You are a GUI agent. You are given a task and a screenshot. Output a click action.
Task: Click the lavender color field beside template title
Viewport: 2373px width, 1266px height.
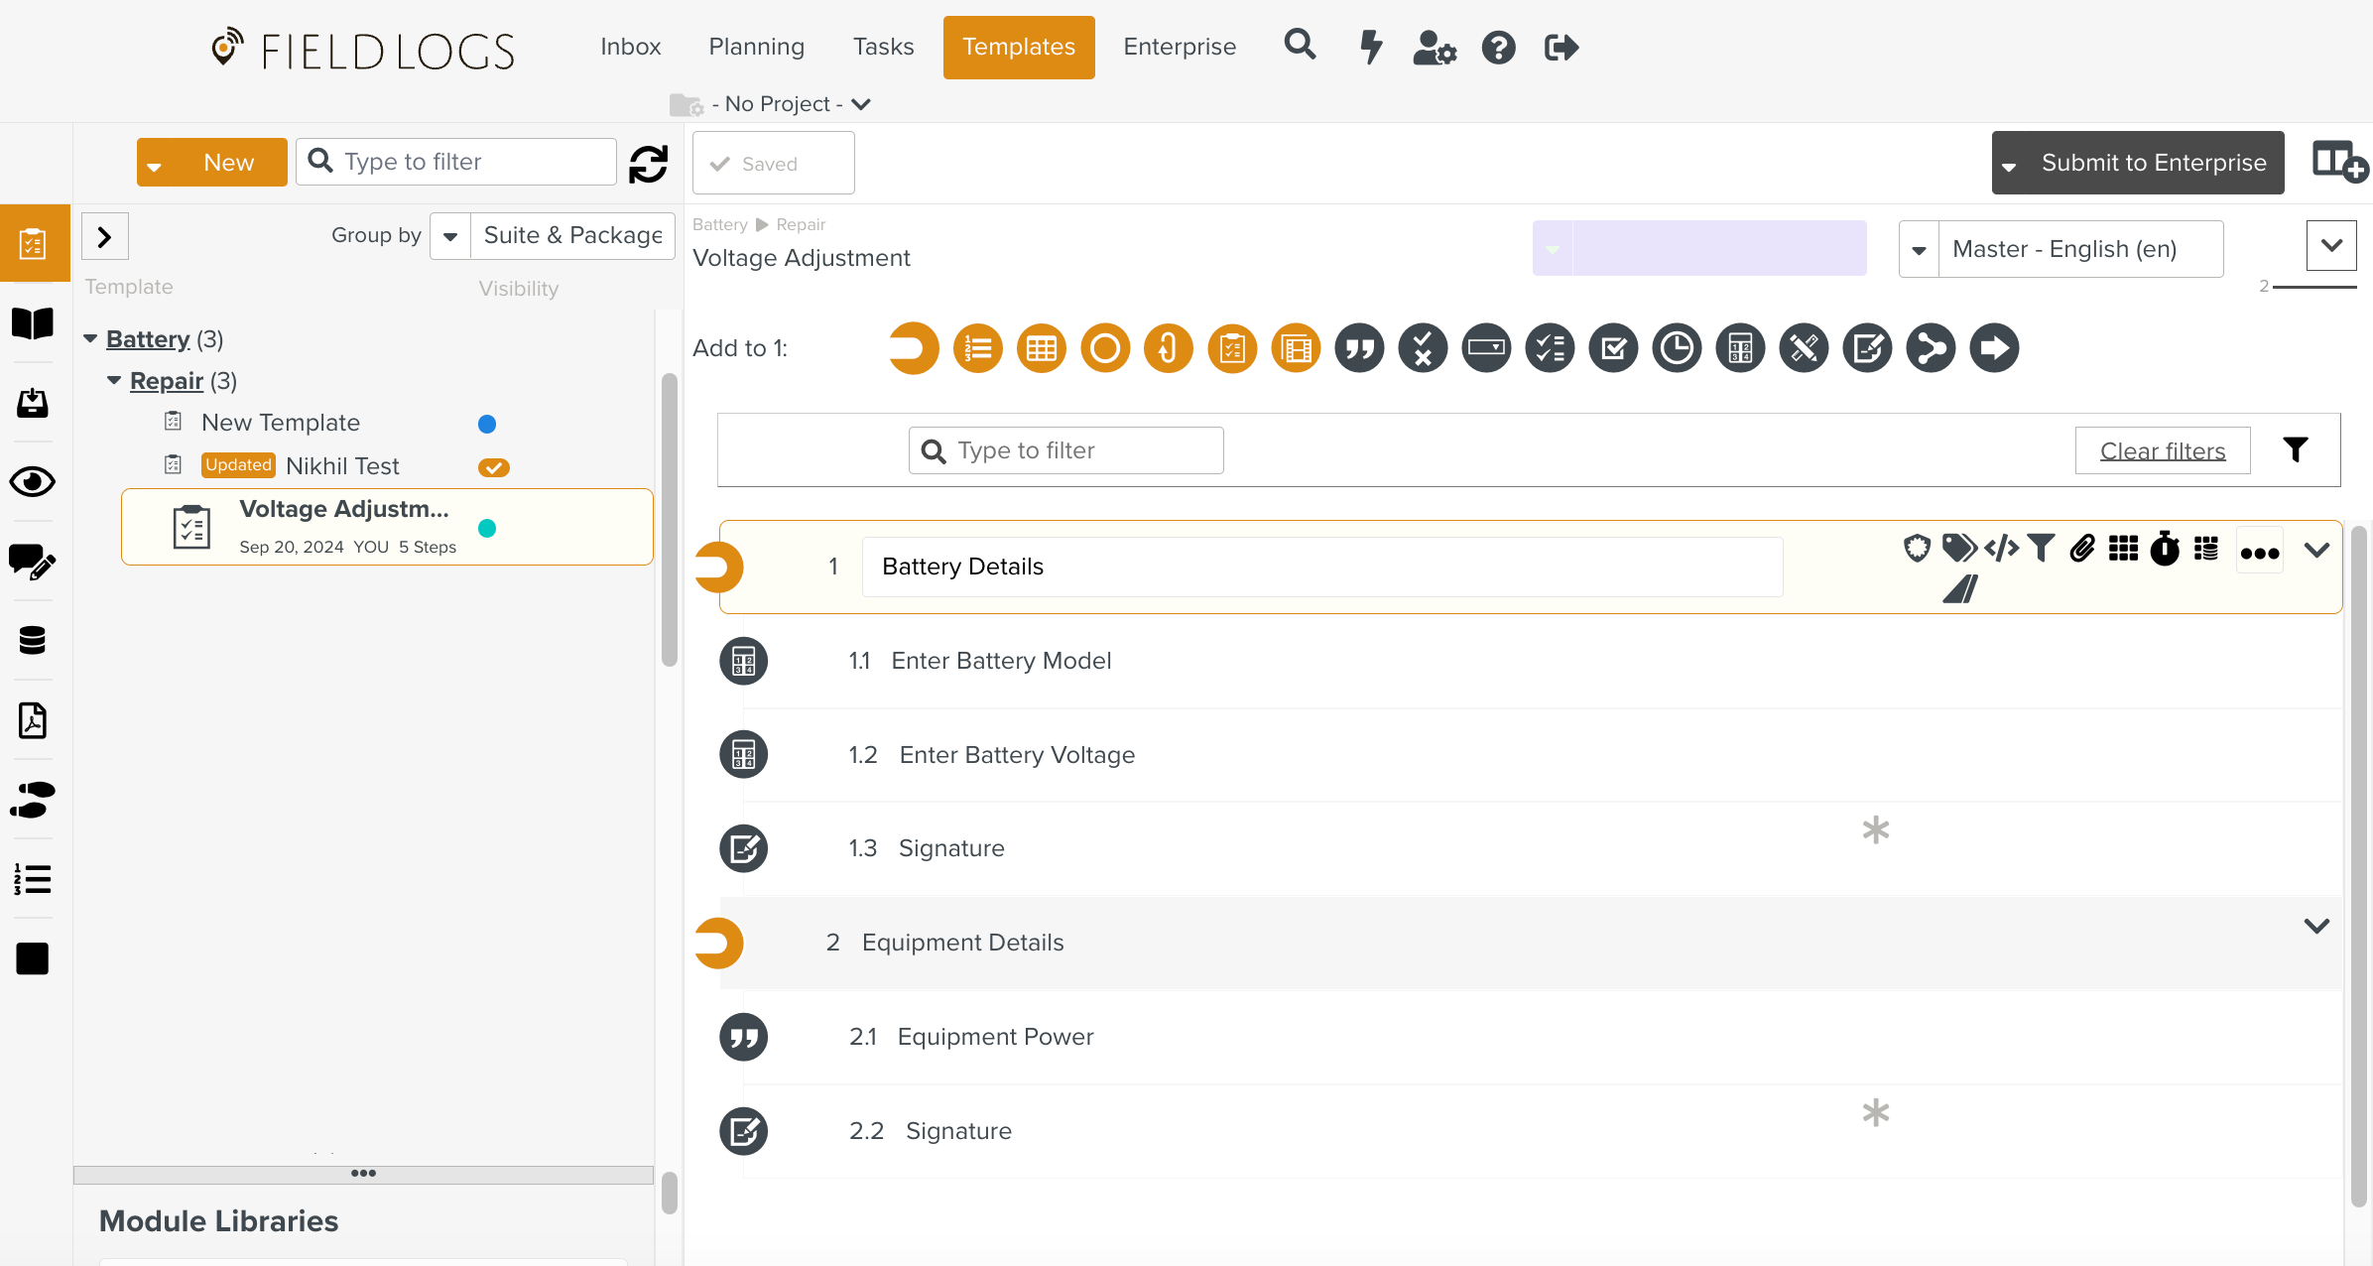(1718, 248)
